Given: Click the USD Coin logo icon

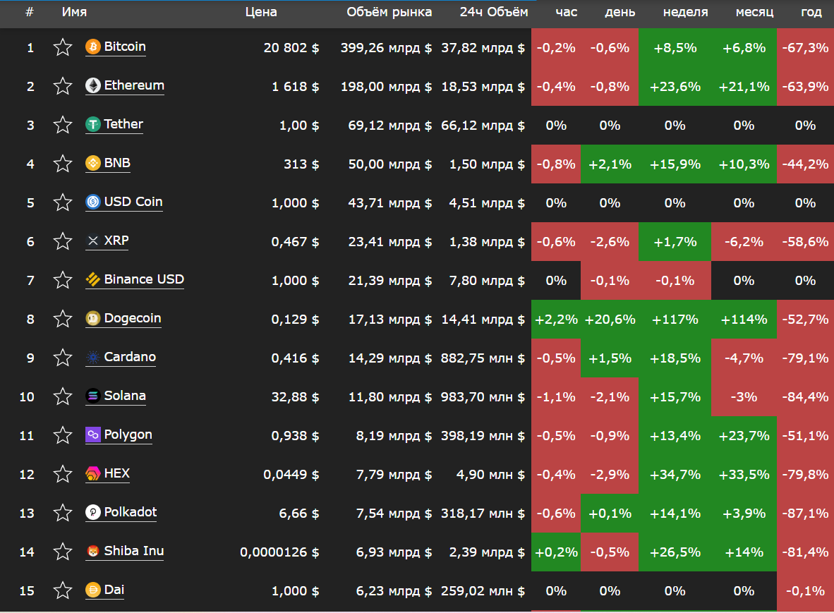Looking at the screenshot, I should (93, 202).
